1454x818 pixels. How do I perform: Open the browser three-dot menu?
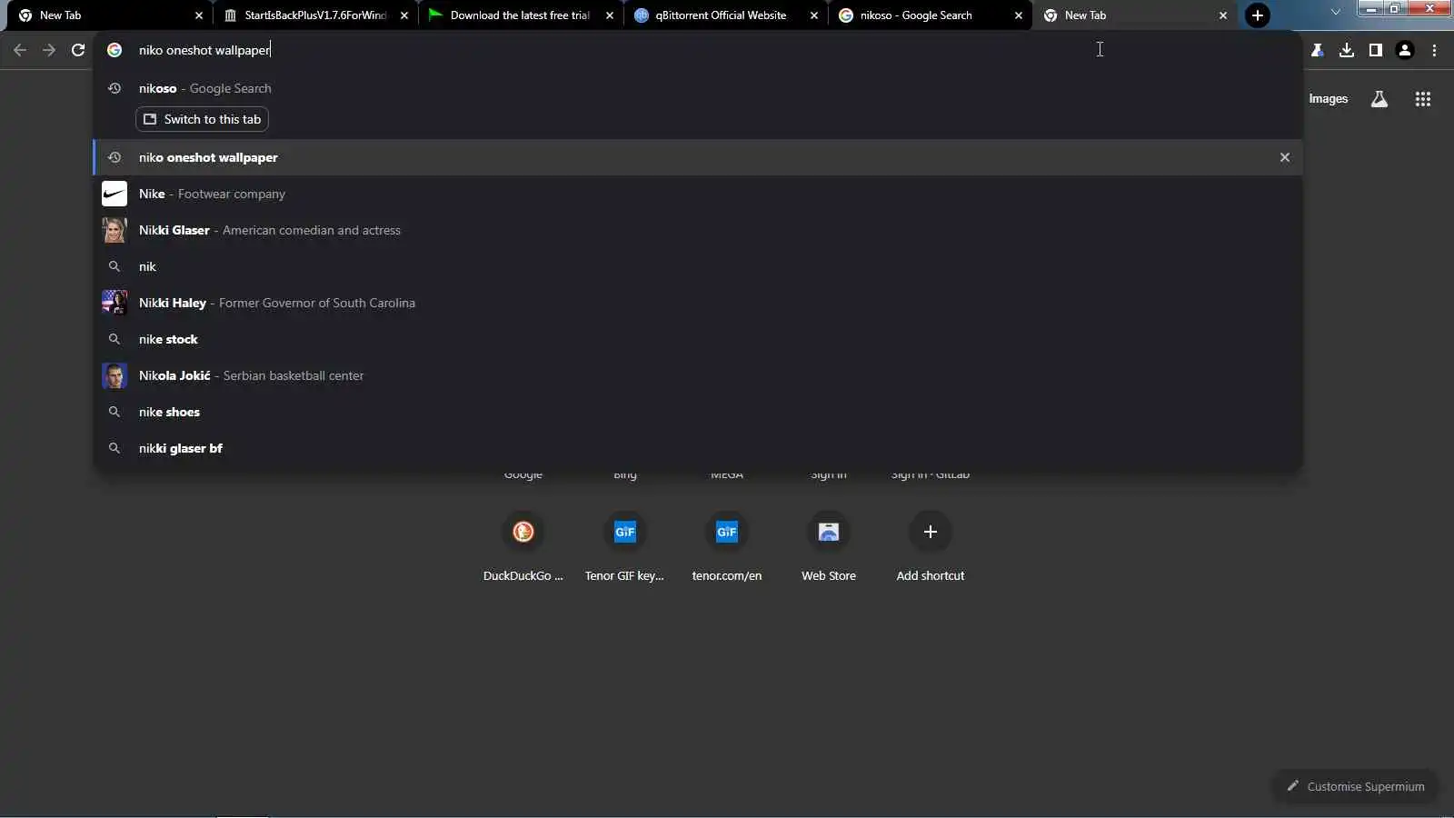pos(1434,50)
